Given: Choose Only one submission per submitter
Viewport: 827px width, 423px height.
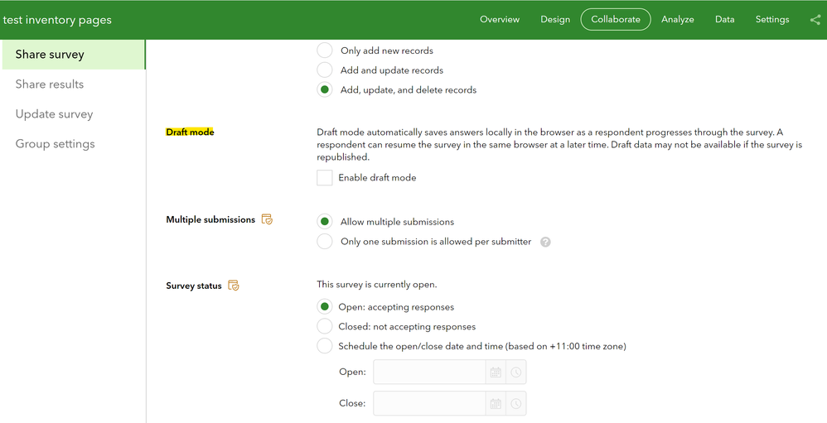Looking at the screenshot, I should coord(325,242).
